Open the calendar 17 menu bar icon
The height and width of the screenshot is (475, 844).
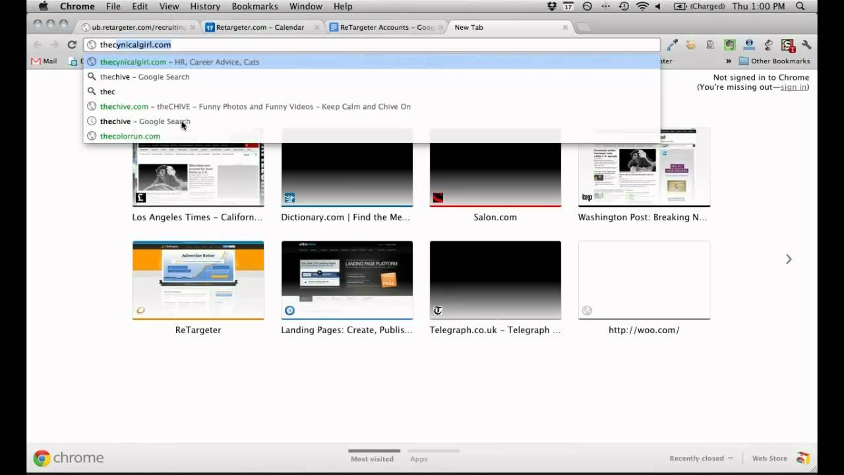click(568, 7)
